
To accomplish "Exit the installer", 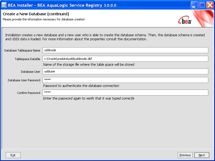I will click(13, 155).
